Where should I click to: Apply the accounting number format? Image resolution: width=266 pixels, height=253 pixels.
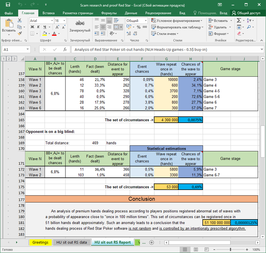click(x=129, y=27)
